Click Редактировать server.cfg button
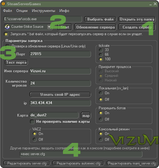Viewport: 159px width, 168px height. coord(27,163)
